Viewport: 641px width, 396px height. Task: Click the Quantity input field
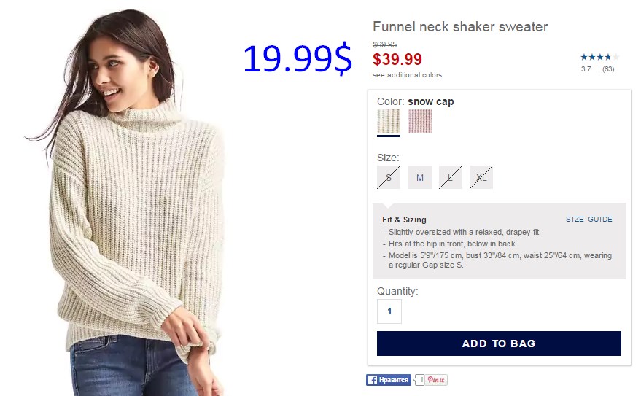tap(389, 311)
